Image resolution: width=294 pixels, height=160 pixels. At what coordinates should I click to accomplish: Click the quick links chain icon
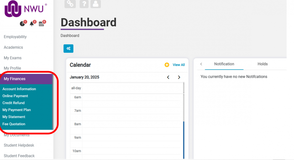70,3
